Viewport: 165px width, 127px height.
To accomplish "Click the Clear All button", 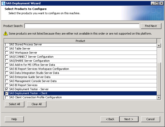I will [x=37, y=104].
